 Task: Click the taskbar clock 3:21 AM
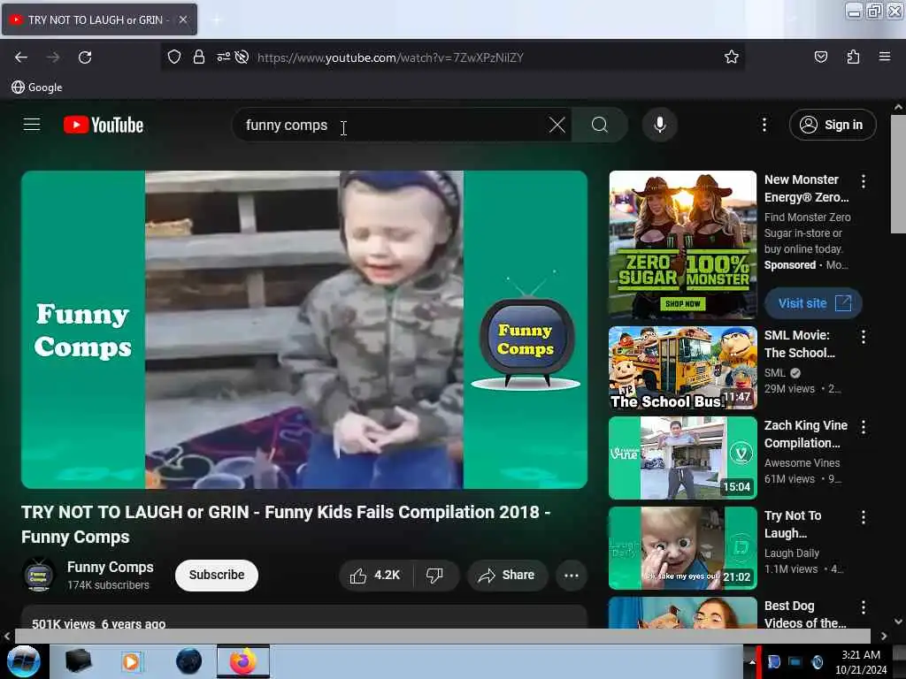click(x=861, y=655)
